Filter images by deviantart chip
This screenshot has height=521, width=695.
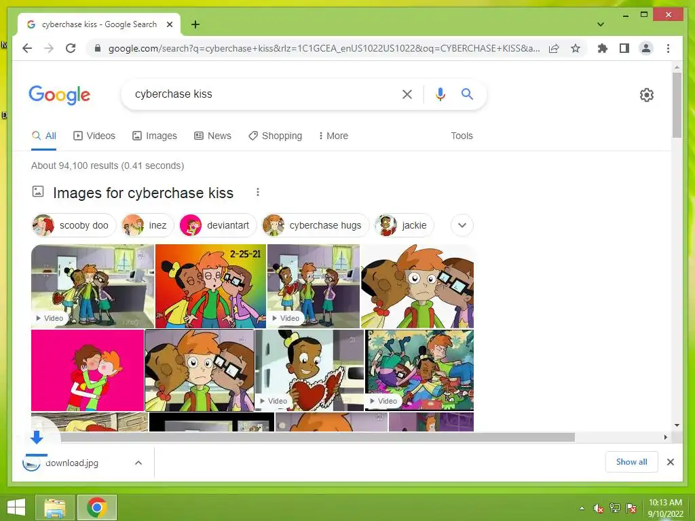click(x=218, y=225)
